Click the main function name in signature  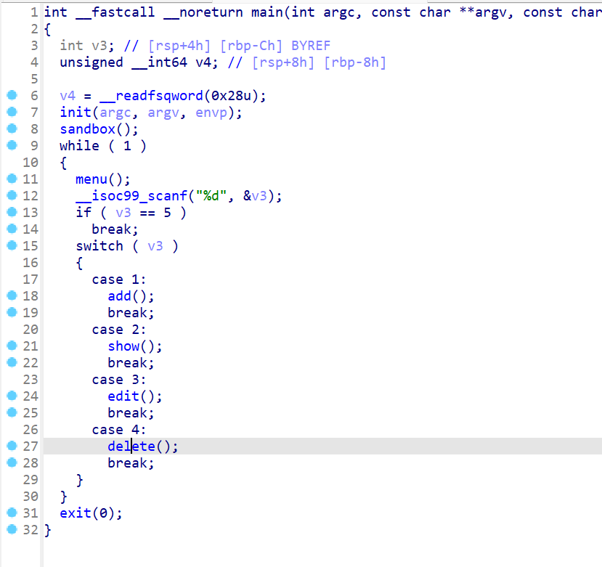[x=267, y=12]
